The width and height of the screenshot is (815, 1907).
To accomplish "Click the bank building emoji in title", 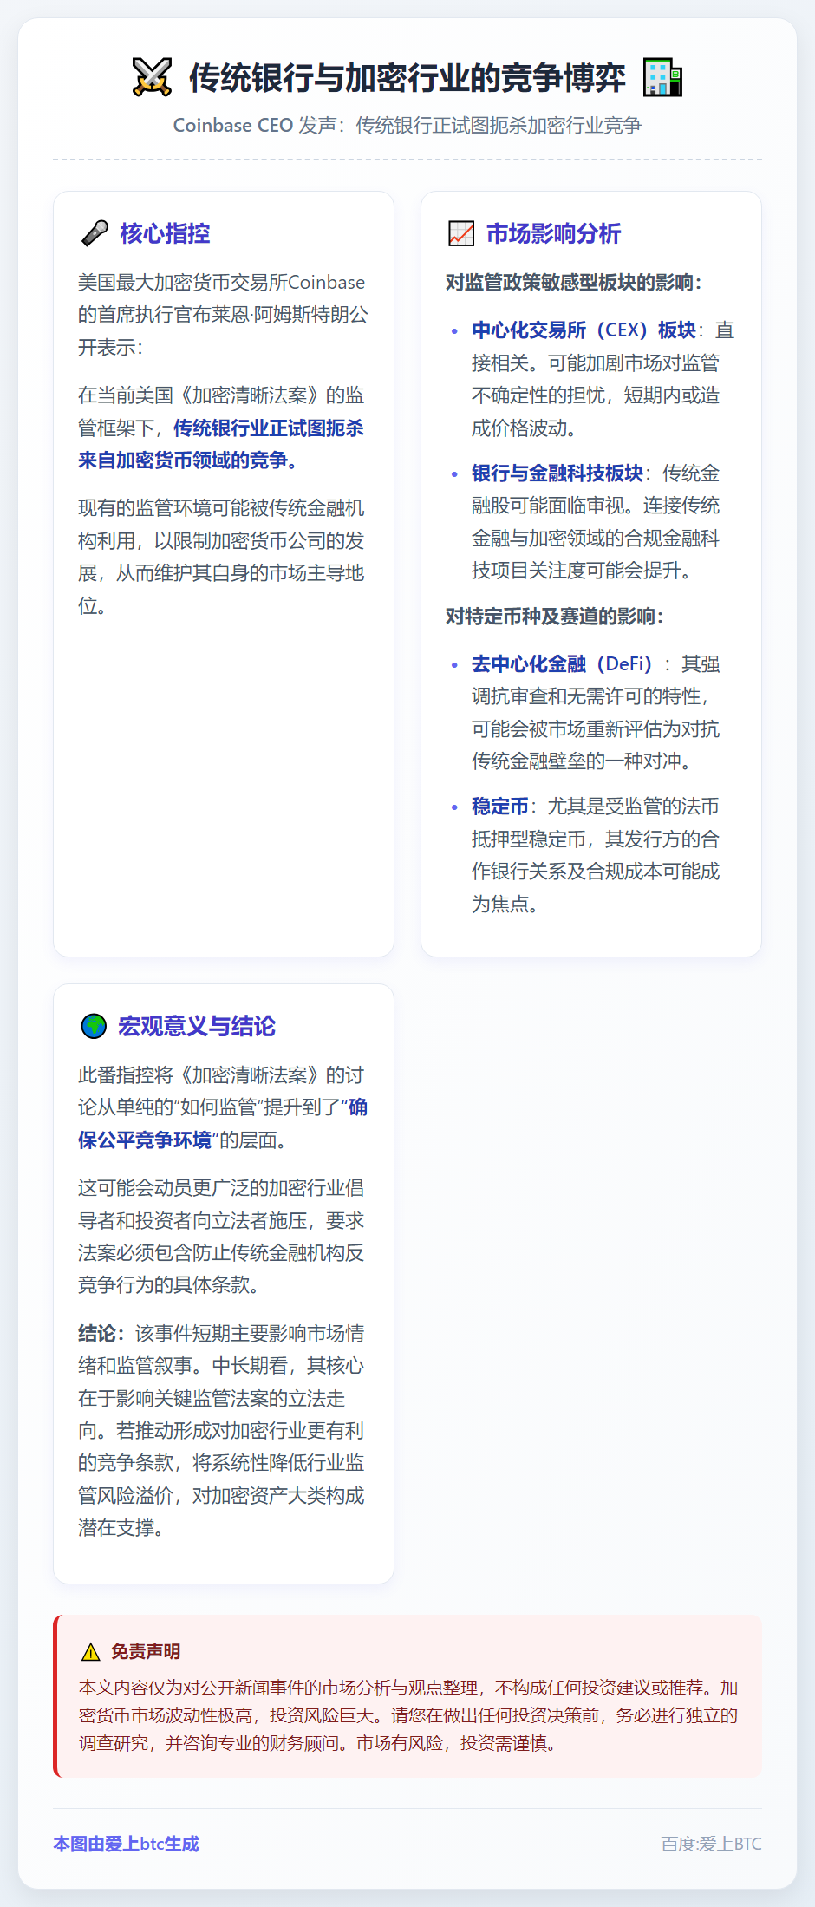I will point(662,77).
